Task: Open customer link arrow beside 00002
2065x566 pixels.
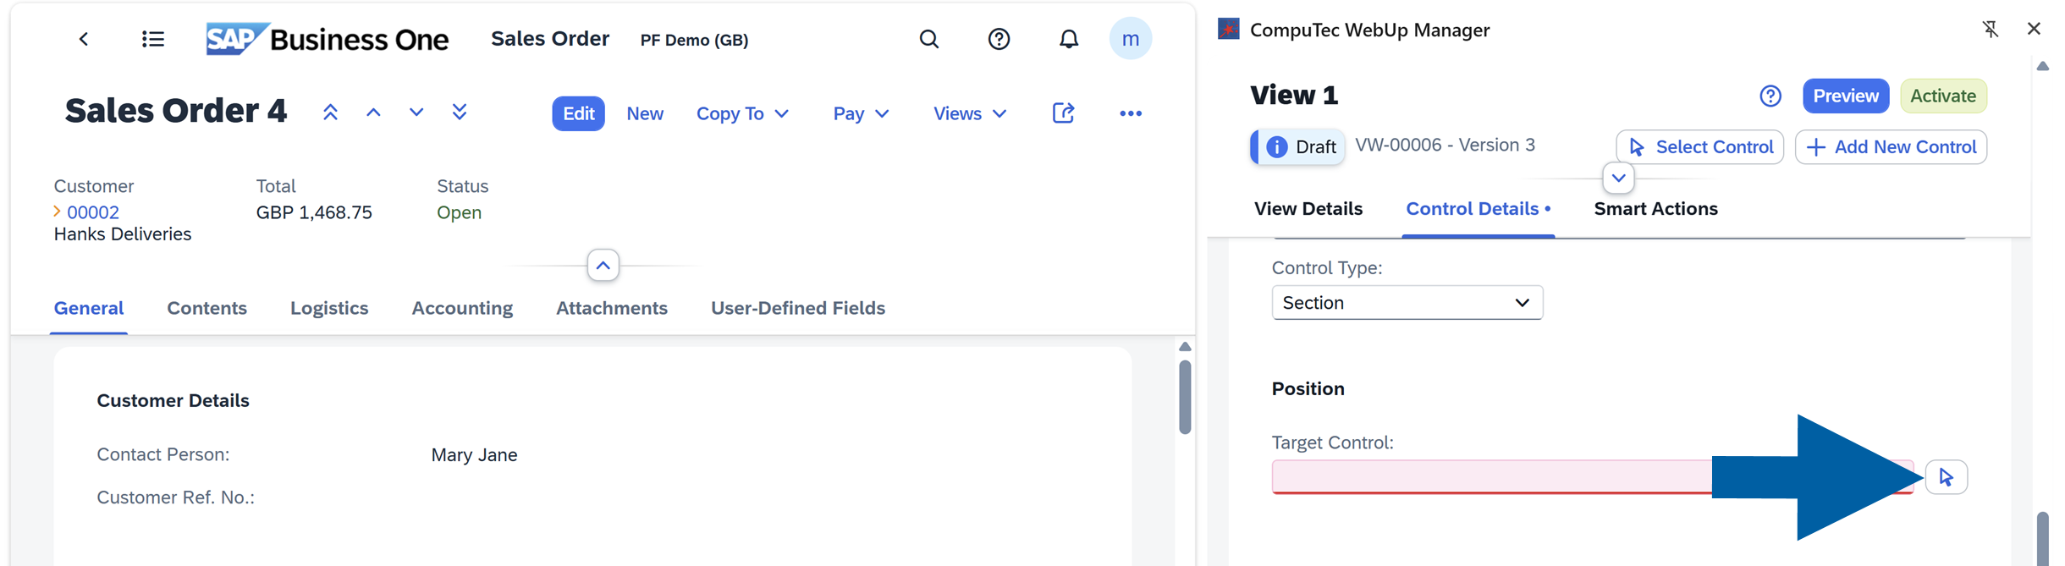Action: tap(58, 212)
